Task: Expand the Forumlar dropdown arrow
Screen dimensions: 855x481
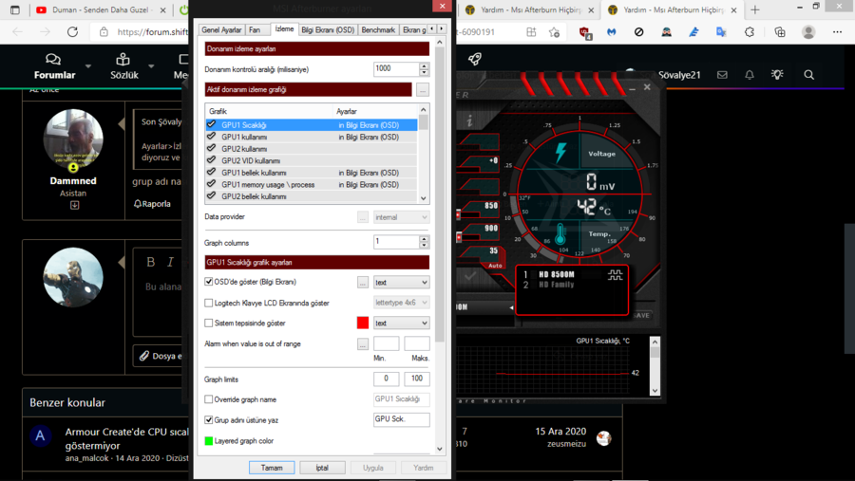Action: point(87,66)
